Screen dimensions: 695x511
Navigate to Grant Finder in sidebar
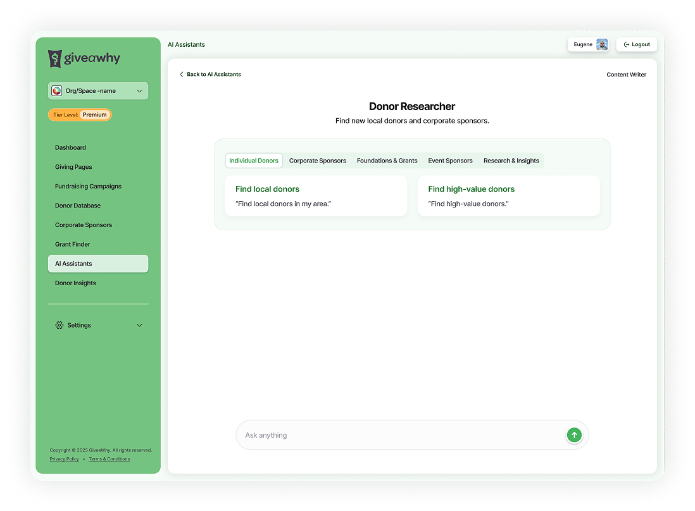72,244
